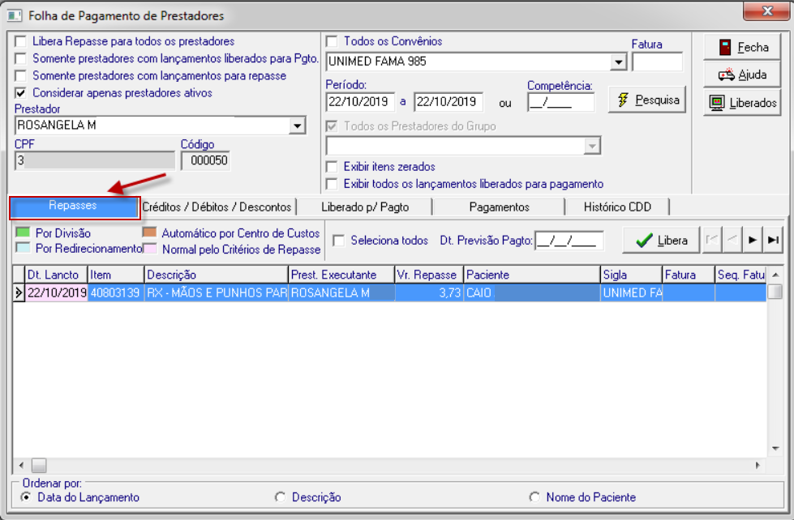Uncheck Considerar apenas prestadores ativos
This screenshot has width=794, height=520.
(x=21, y=93)
